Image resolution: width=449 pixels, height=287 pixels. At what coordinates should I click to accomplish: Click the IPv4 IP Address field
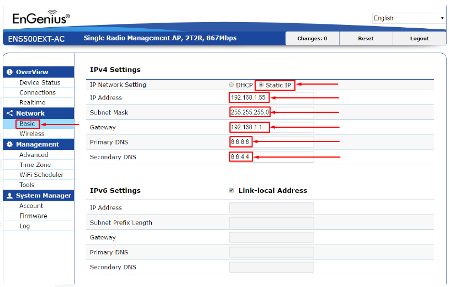[272, 97]
